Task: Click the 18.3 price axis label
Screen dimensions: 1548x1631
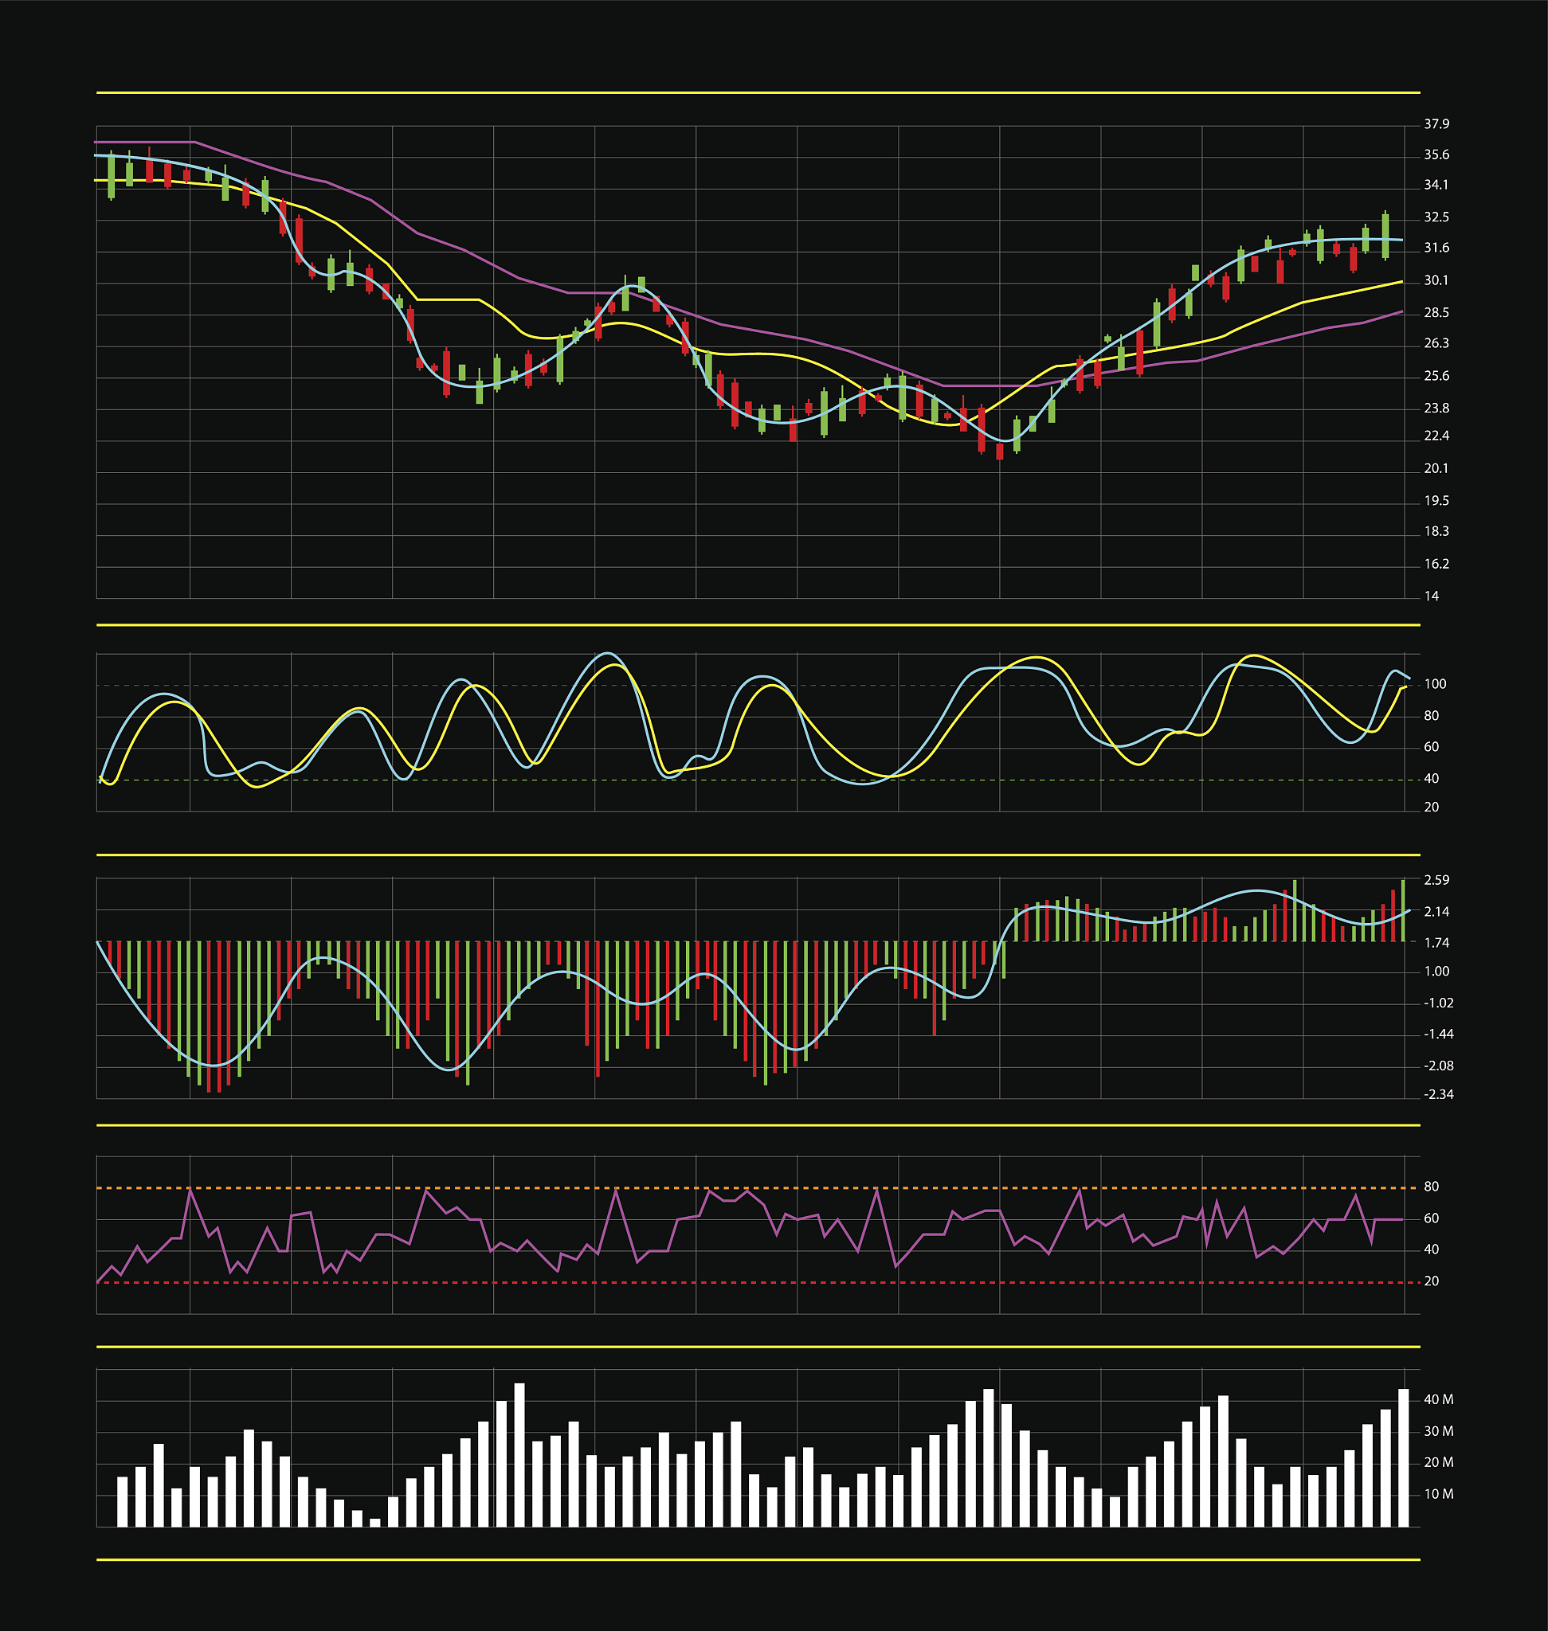Action: pyautogui.click(x=1436, y=531)
